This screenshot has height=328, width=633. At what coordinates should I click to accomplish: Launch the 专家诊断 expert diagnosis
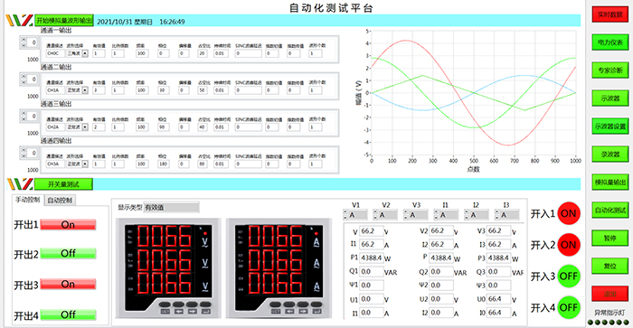(610, 70)
